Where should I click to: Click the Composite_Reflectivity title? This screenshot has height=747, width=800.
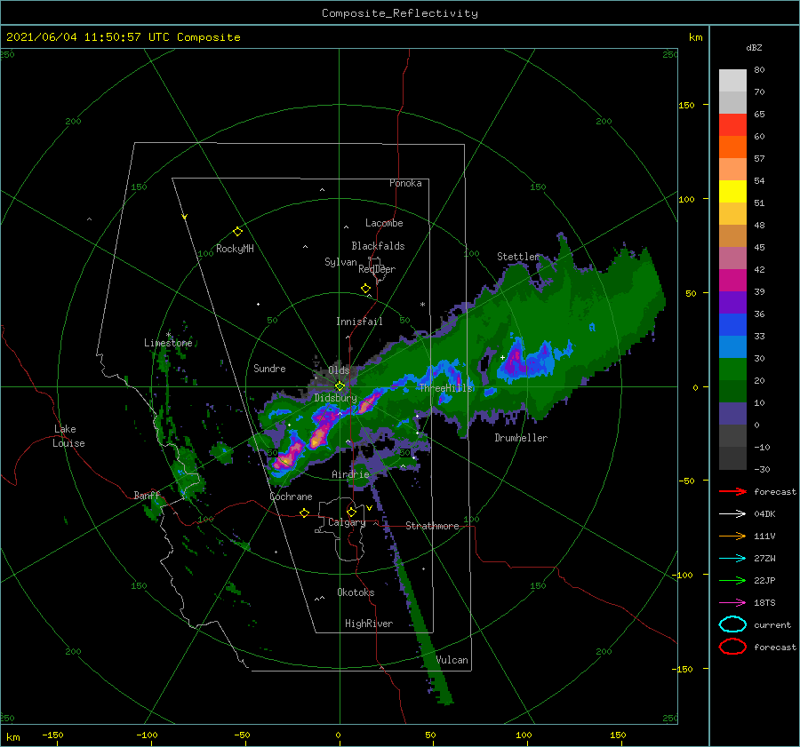[400, 13]
